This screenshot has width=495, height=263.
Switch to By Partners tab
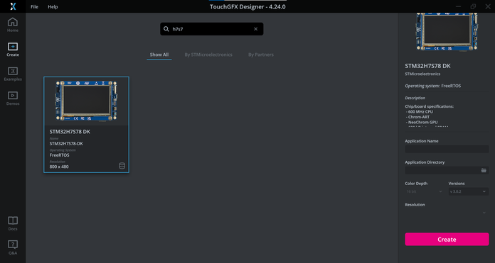click(x=261, y=55)
